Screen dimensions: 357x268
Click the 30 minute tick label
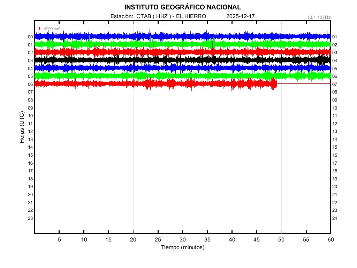click(x=182, y=240)
